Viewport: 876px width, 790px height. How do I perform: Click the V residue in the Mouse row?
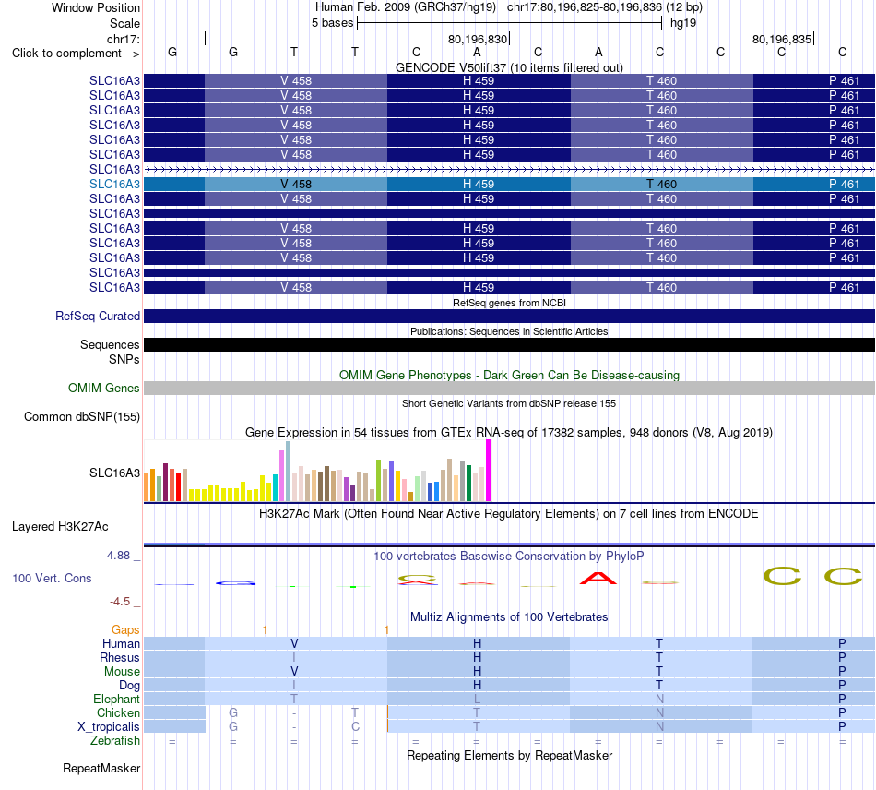[294, 671]
